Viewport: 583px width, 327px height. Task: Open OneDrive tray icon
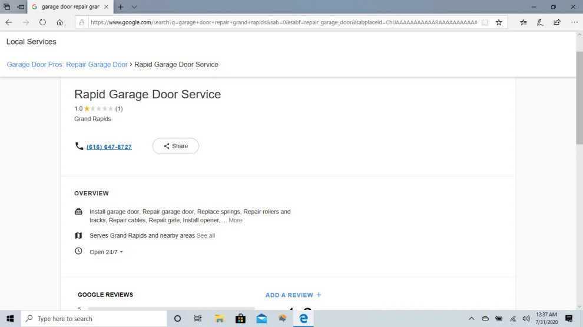pos(485,318)
